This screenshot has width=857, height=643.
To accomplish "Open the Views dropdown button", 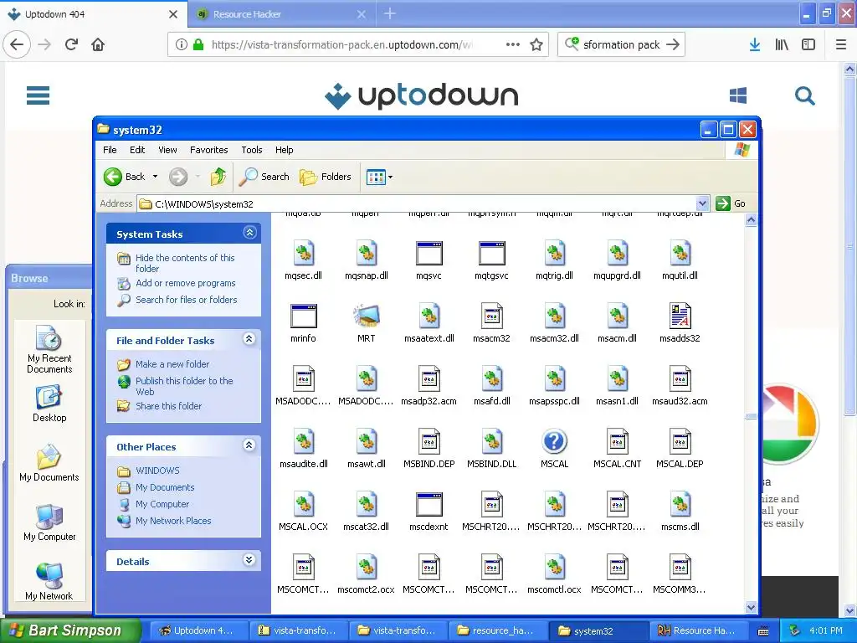I will point(379,177).
